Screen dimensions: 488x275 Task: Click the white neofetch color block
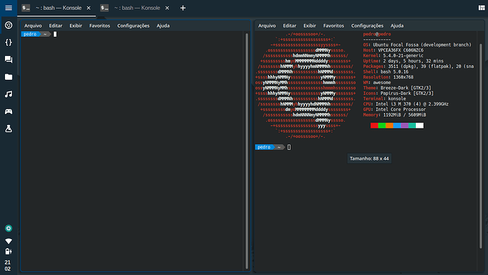click(419, 125)
